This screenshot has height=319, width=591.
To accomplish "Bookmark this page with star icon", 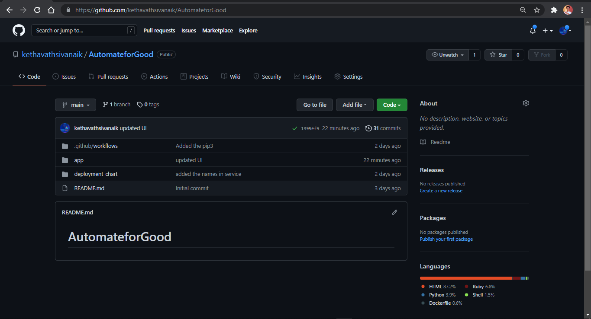I will pos(537,10).
